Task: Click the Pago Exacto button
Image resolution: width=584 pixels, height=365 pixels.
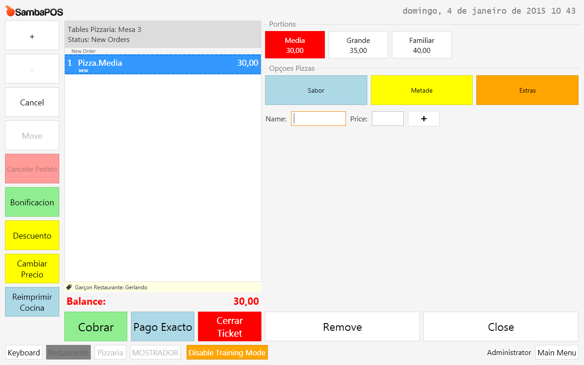Action: click(162, 327)
